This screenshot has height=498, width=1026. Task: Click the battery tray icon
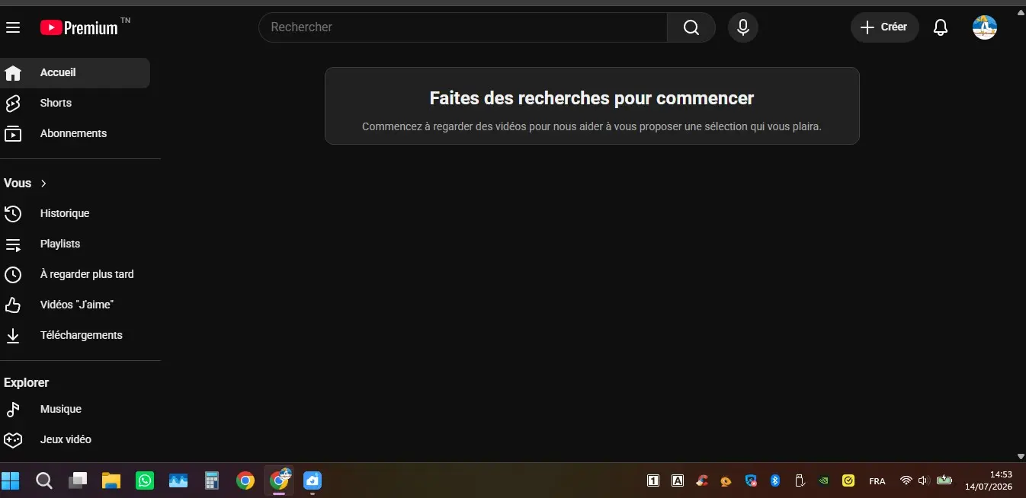pyautogui.click(x=944, y=480)
